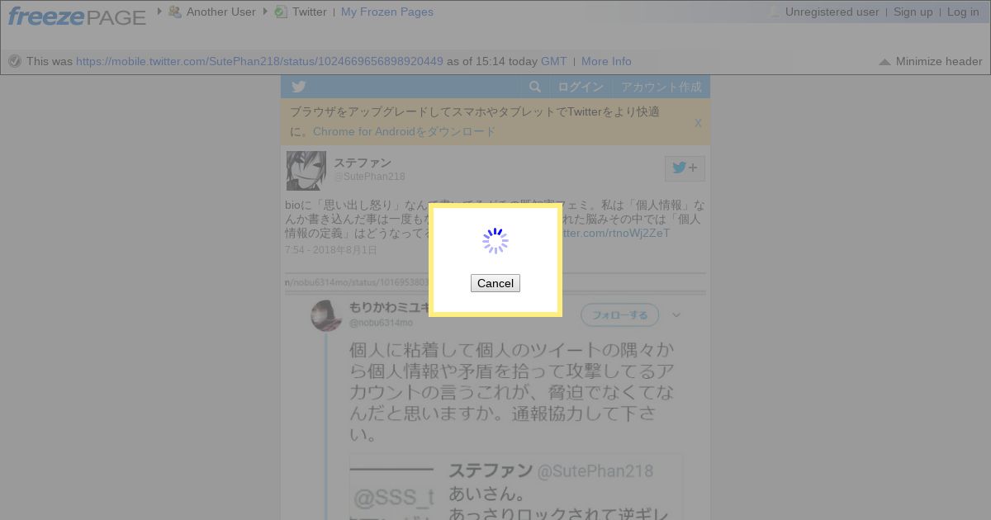Click the @SutePhan218 handle
Viewport: 991px width, 520px height.
click(369, 177)
